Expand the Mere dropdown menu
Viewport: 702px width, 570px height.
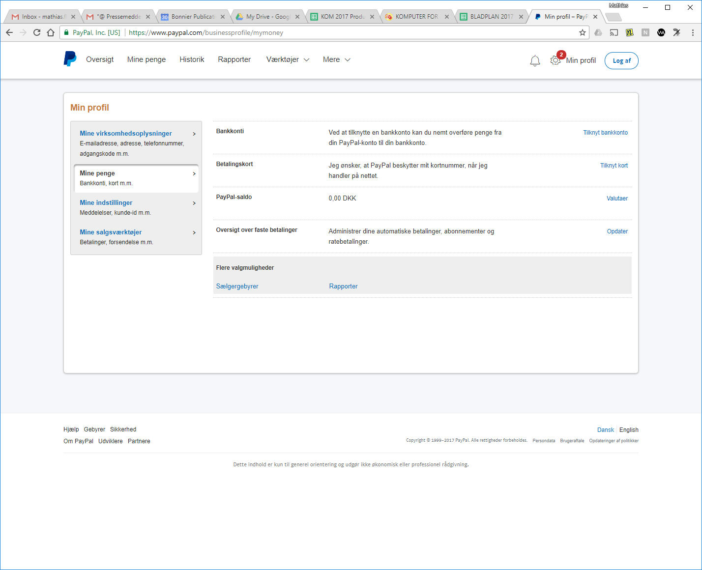point(336,59)
